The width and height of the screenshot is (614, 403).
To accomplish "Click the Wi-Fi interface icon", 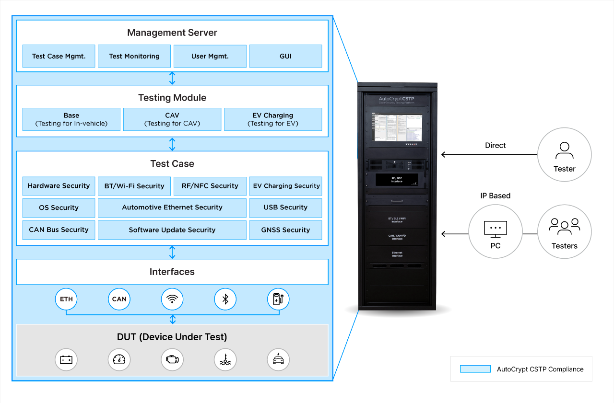I will click(172, 299).
